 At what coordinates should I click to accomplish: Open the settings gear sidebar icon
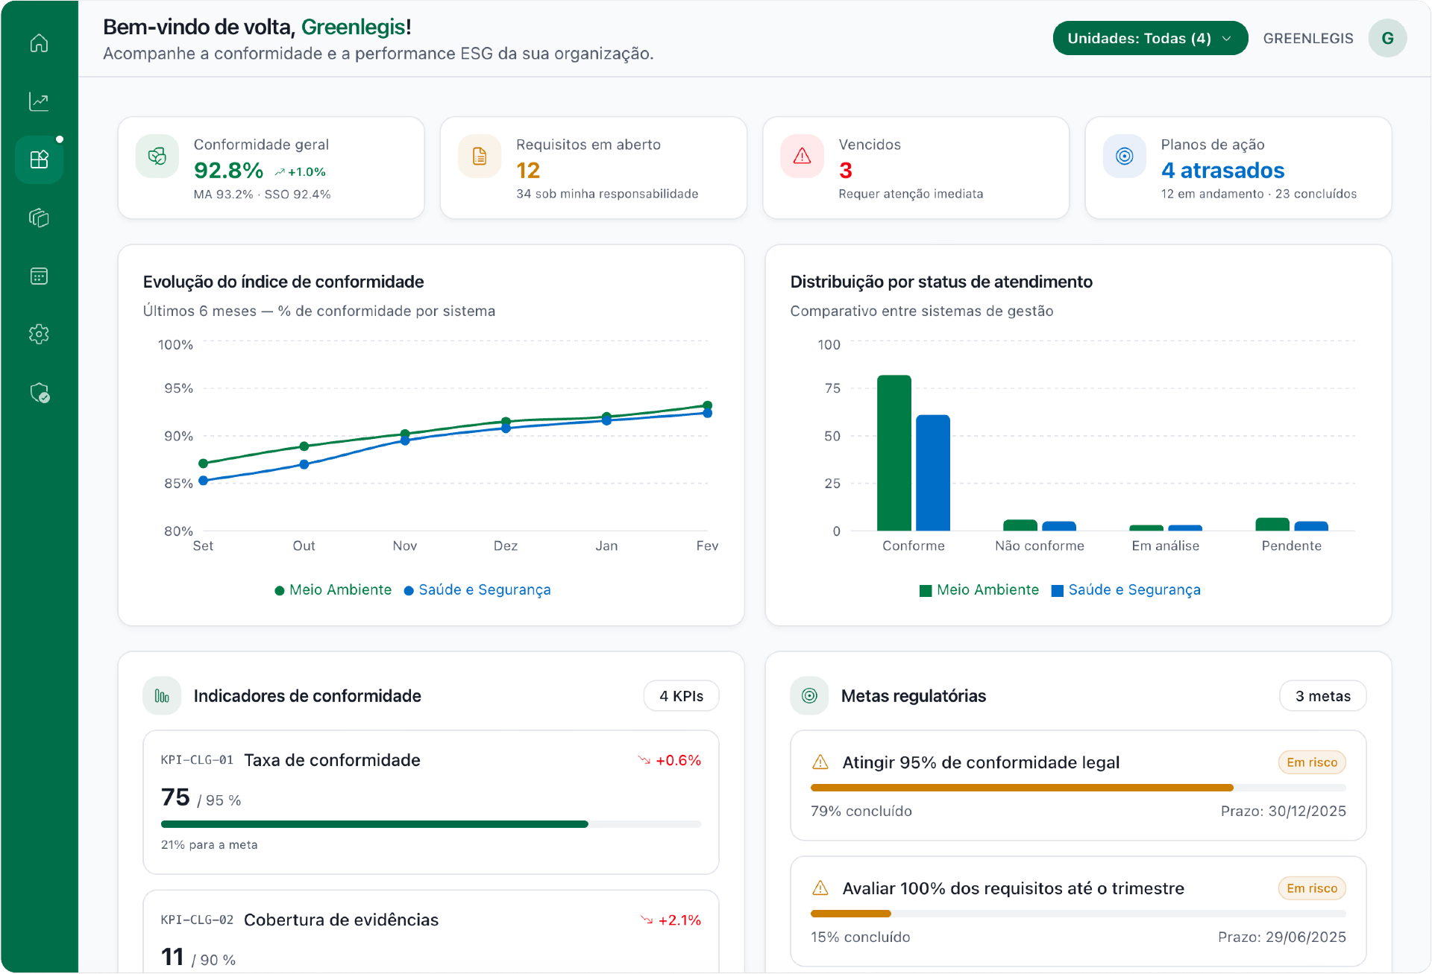tap(39, 334)
